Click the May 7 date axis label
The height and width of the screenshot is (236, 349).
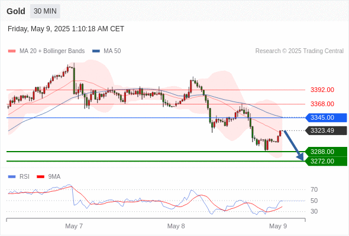74,226
